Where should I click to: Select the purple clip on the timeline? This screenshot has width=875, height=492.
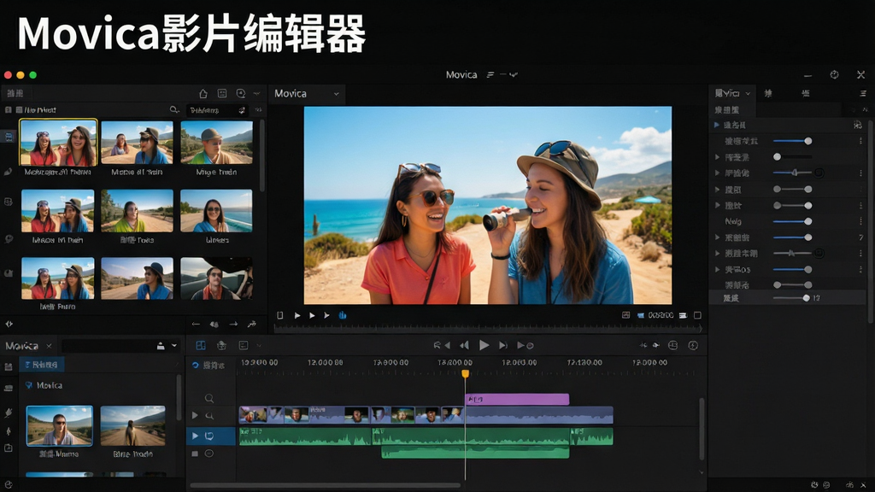tap(517, 400)
